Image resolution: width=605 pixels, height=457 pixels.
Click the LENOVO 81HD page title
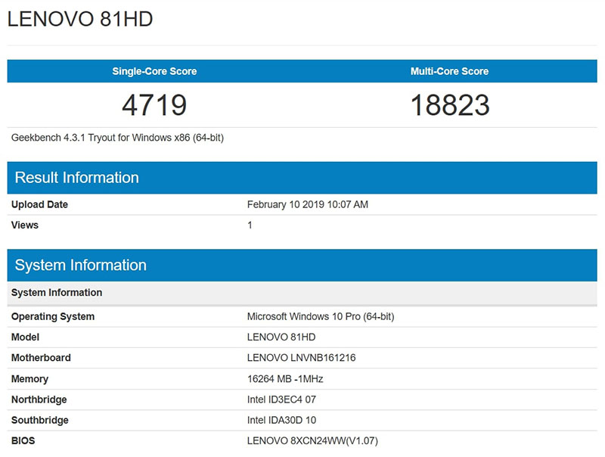click(80, 19)
